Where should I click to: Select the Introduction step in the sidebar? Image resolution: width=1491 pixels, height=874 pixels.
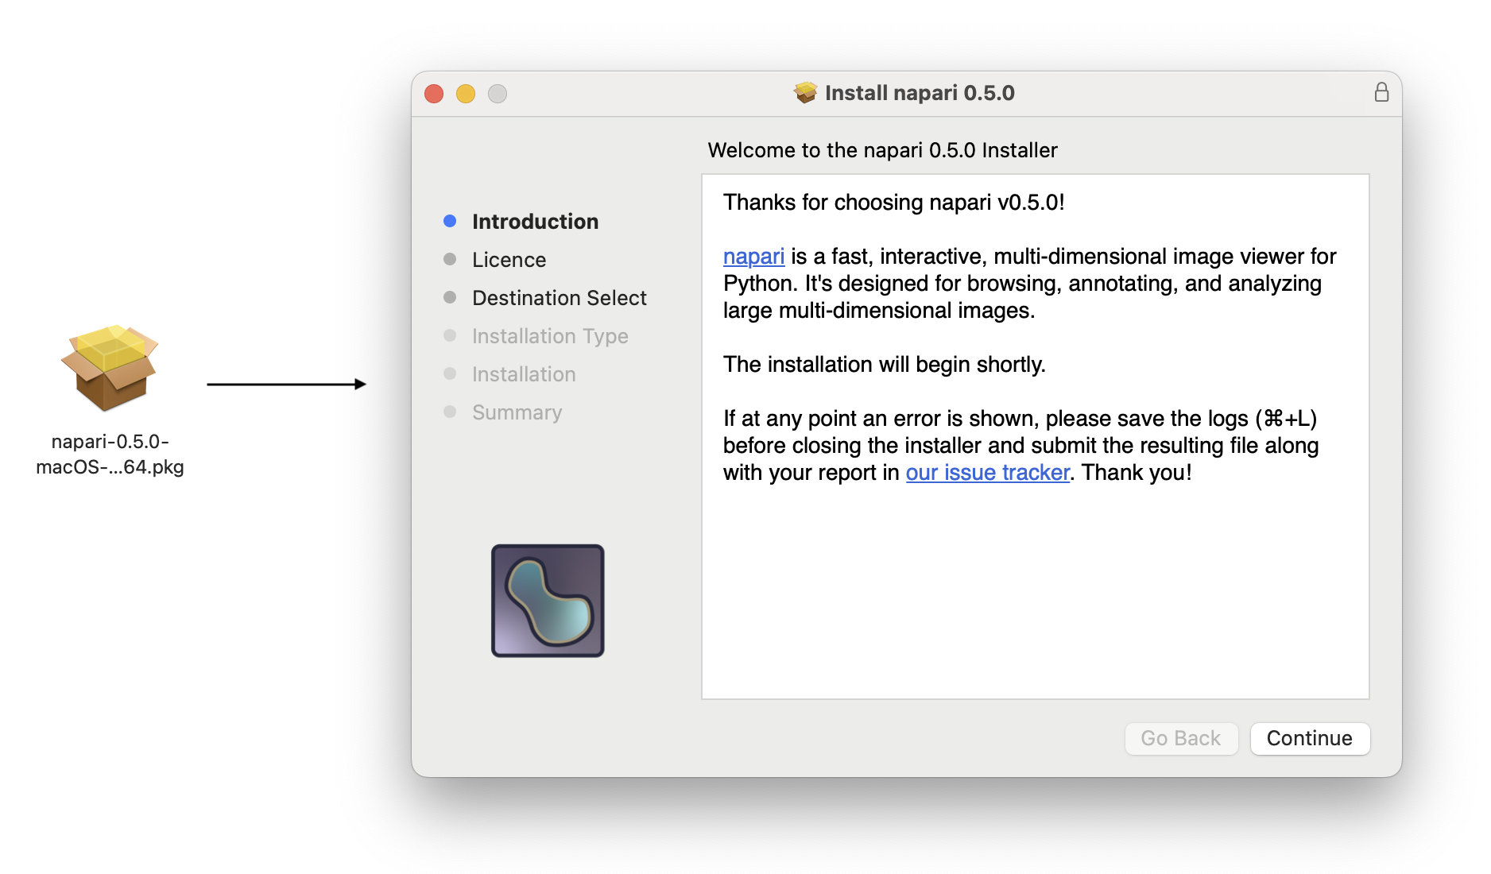click(x=535, y=221)
